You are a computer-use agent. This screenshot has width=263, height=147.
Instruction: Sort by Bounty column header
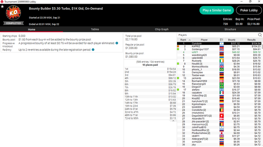click(232, 40)
